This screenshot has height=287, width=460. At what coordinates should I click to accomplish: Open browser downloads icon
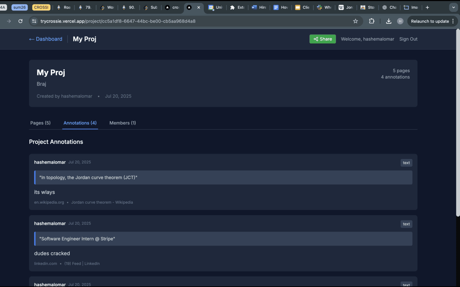click(x=388, y=21)
